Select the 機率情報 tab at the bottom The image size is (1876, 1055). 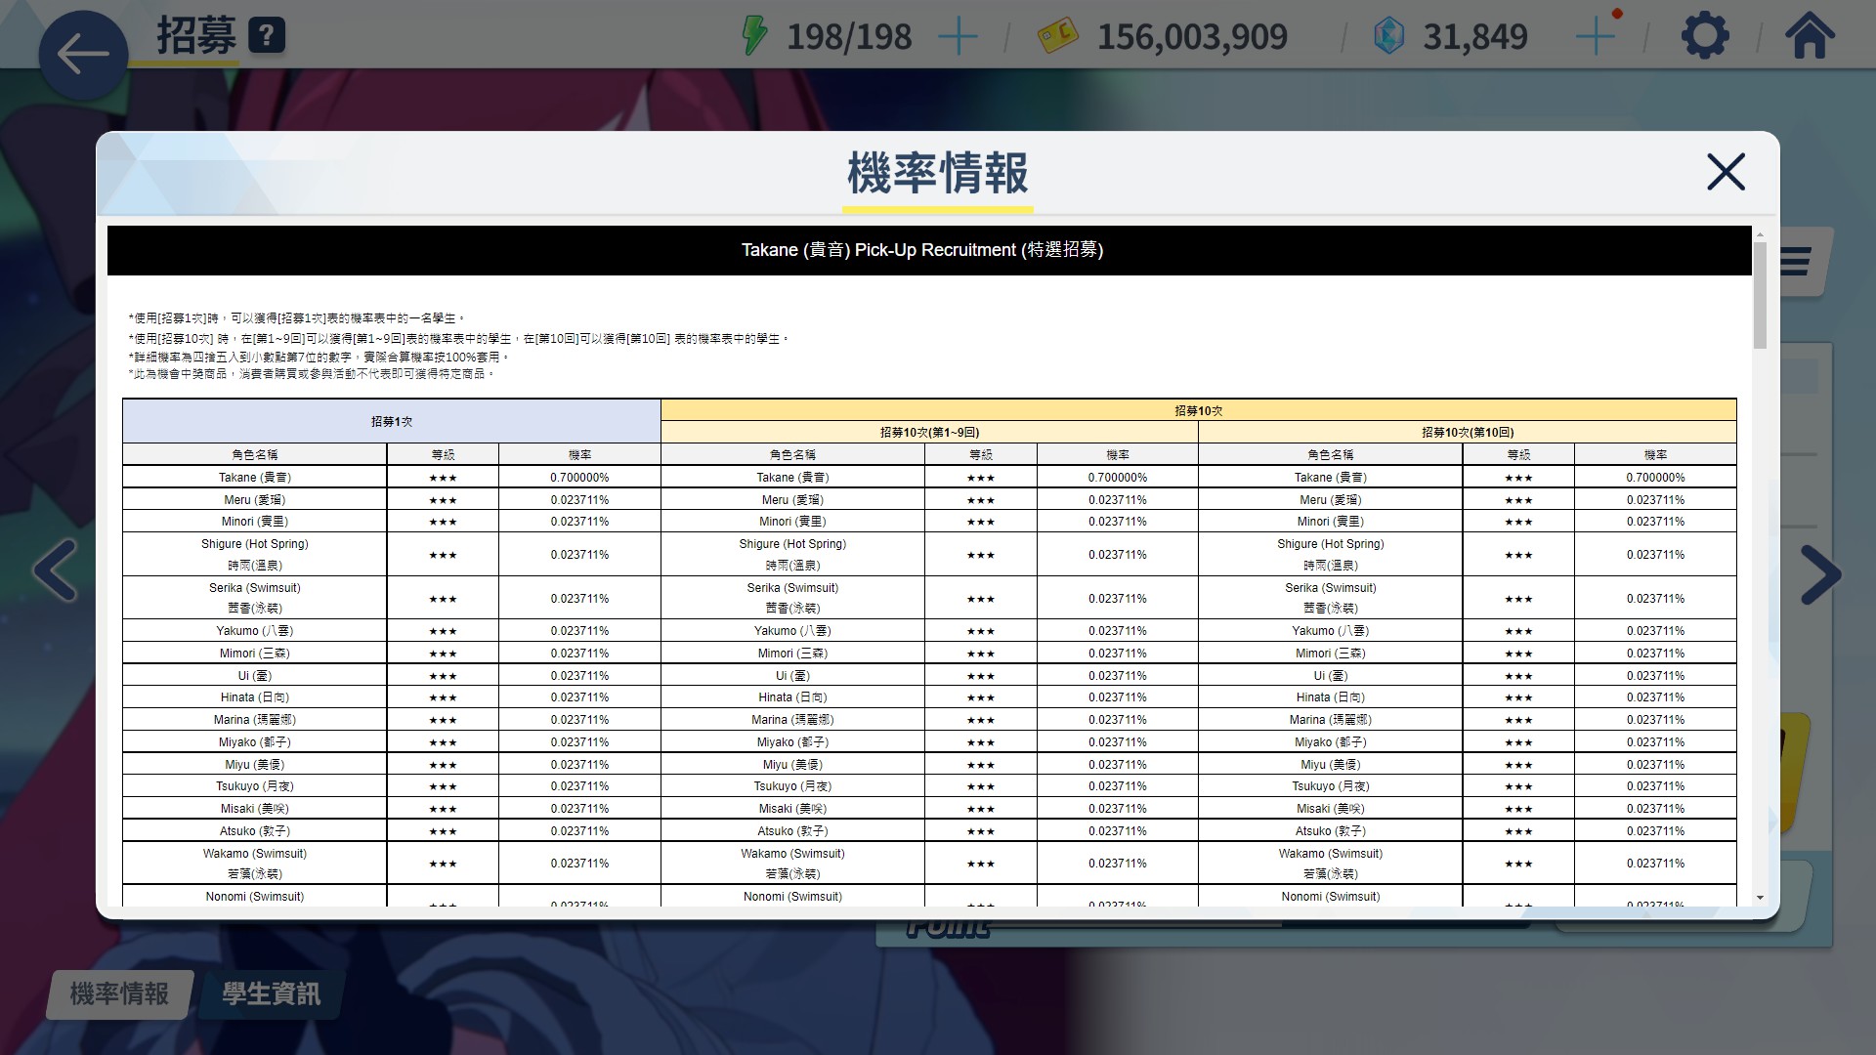point(119,994)
